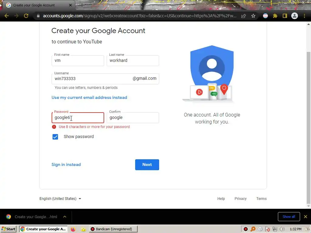This screenshot has width=311, height=233.
Task: Go back with the browser back arrow
Action: [7, 16]
